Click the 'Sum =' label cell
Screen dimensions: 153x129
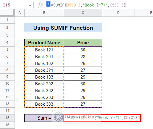click(44, 118)
